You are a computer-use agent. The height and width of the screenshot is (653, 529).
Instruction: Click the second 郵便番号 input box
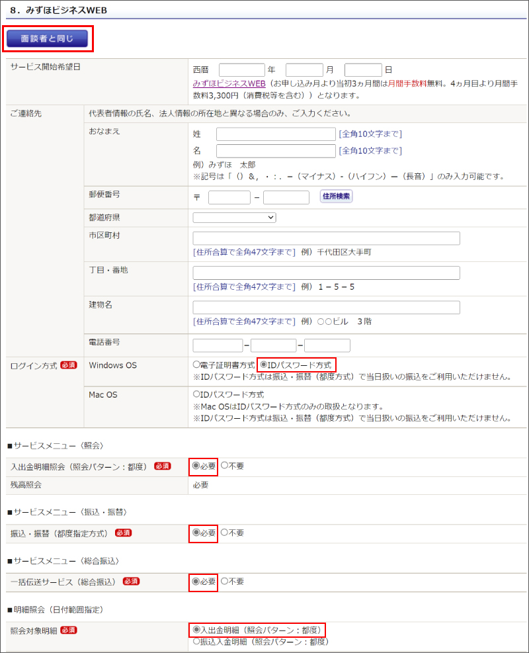pyautogui.click(x=286, y=197)
